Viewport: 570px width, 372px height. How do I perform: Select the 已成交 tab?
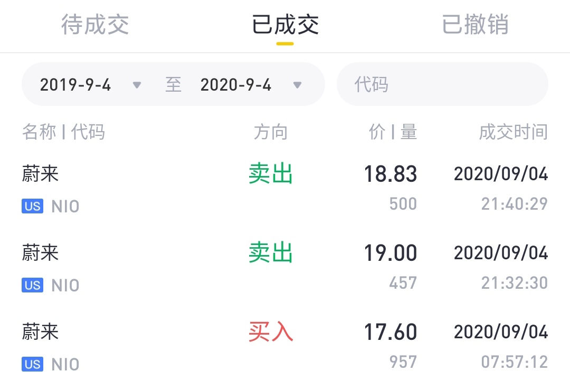pyautogui.click(x=285, y=25)
